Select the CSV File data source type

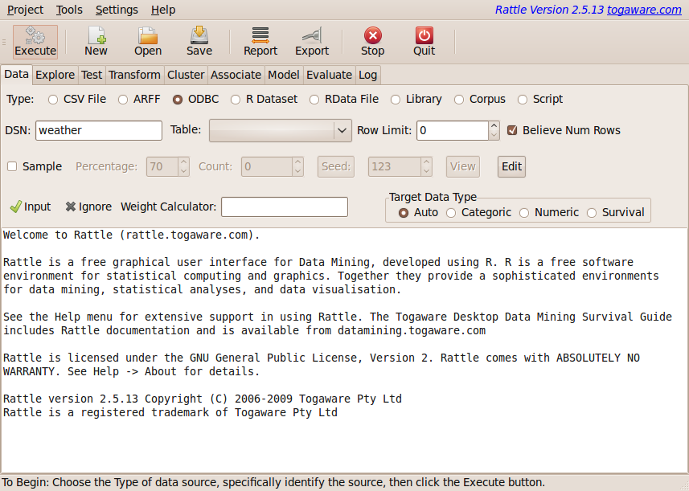[x=53, y=99]
